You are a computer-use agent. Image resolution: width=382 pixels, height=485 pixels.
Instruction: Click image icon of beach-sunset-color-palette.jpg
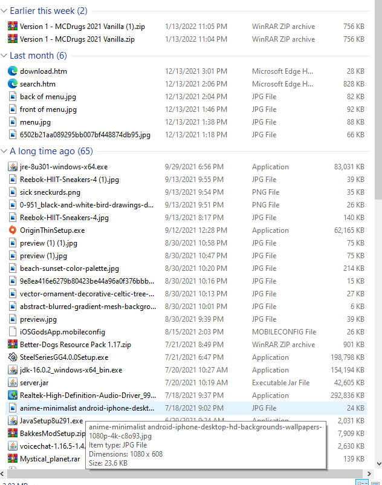pos(12,268)
